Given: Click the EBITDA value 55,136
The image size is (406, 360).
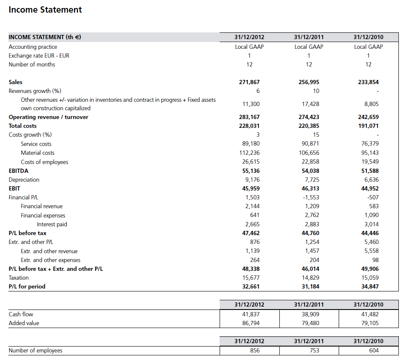Looking at the screenshot, I should (251, 171).
